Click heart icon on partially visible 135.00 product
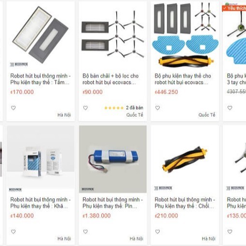Image resolution: width=246 pixels, height=246 pixels. click(230, 232)
